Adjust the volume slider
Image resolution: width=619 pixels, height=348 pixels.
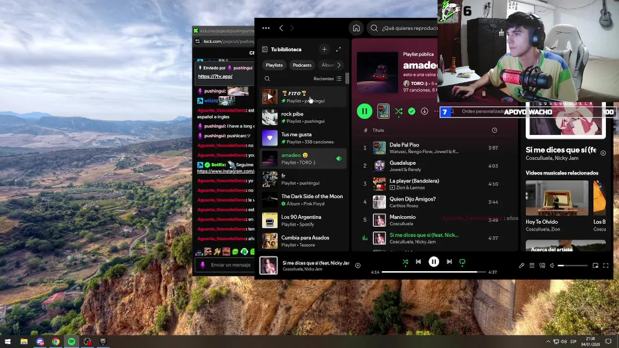(573, 265)
